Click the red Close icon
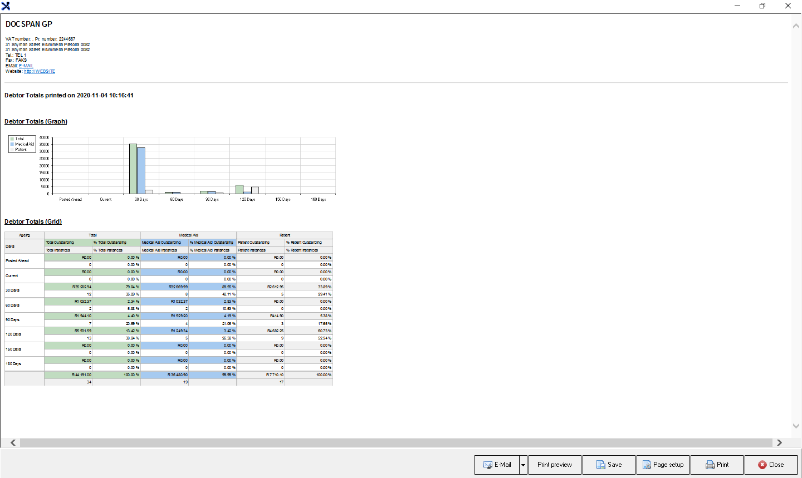This screenshot has height=478, width=802. click(762, 465)
